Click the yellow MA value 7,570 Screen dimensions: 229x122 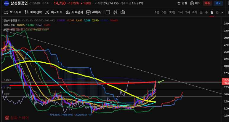(x=95, y=20)
